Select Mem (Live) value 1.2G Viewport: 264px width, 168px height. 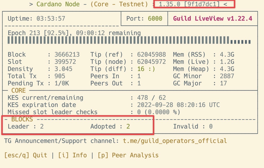point(227,62)
